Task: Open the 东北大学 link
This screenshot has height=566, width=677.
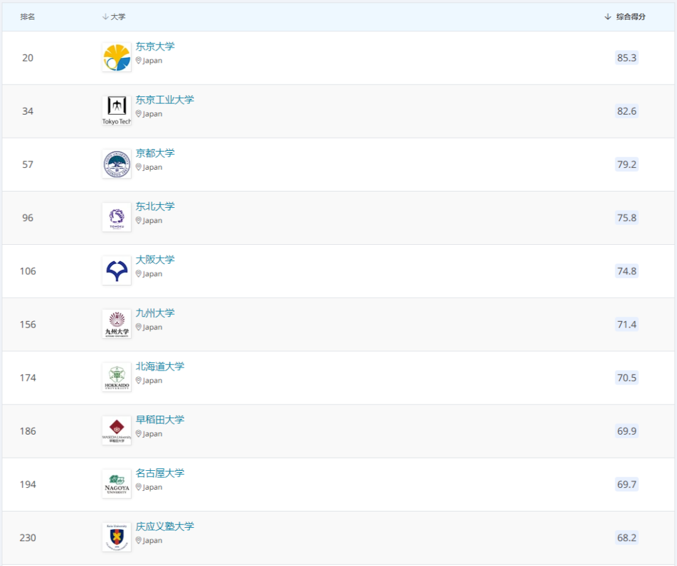Action: pyautogui.click(x=155, y=206)
